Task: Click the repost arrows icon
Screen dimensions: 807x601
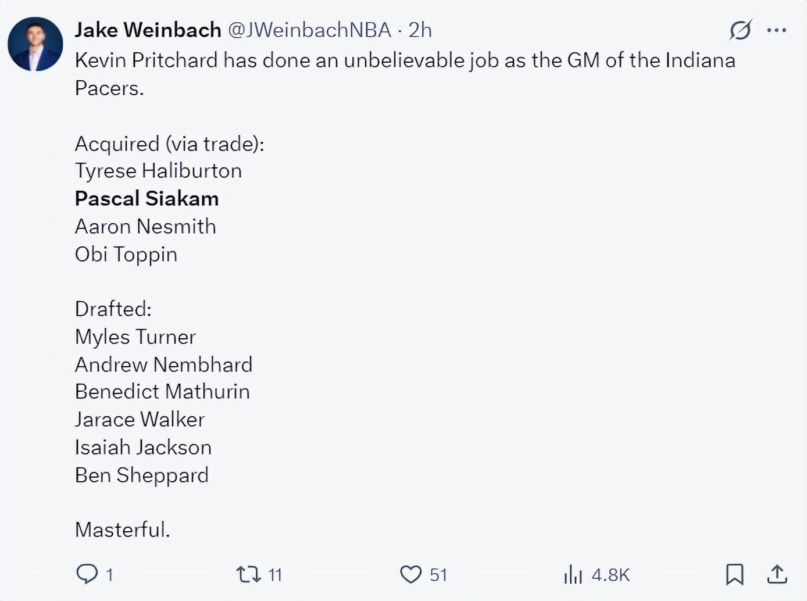Action: pos(248,574)
